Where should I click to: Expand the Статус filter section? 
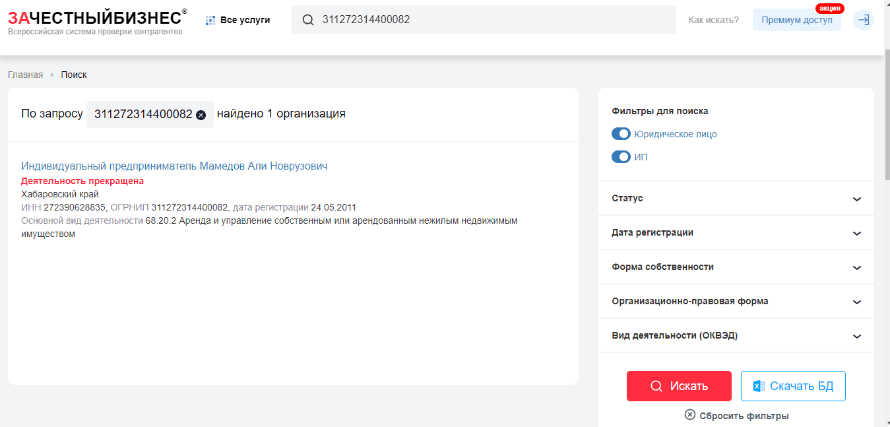point(856,199)
